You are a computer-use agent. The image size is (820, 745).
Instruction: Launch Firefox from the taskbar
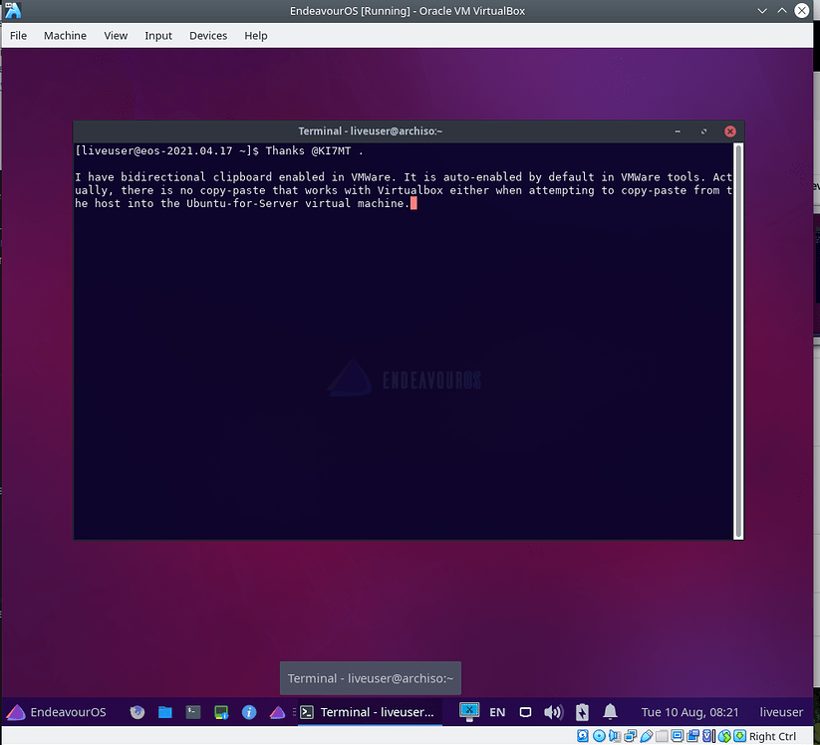tap(137, 712)
